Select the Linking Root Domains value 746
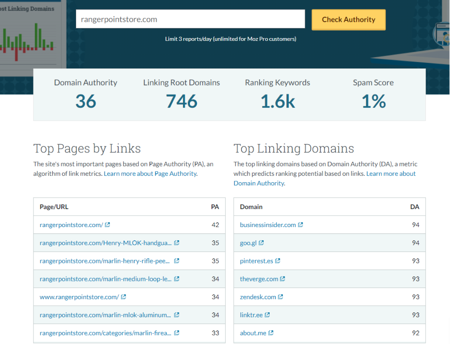 coord(182,101)
